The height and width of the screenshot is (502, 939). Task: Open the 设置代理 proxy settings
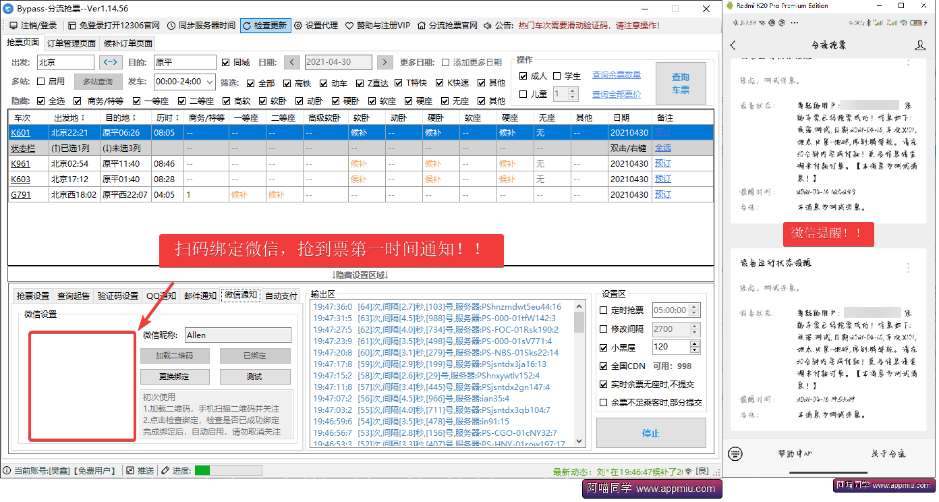point(316,26)
